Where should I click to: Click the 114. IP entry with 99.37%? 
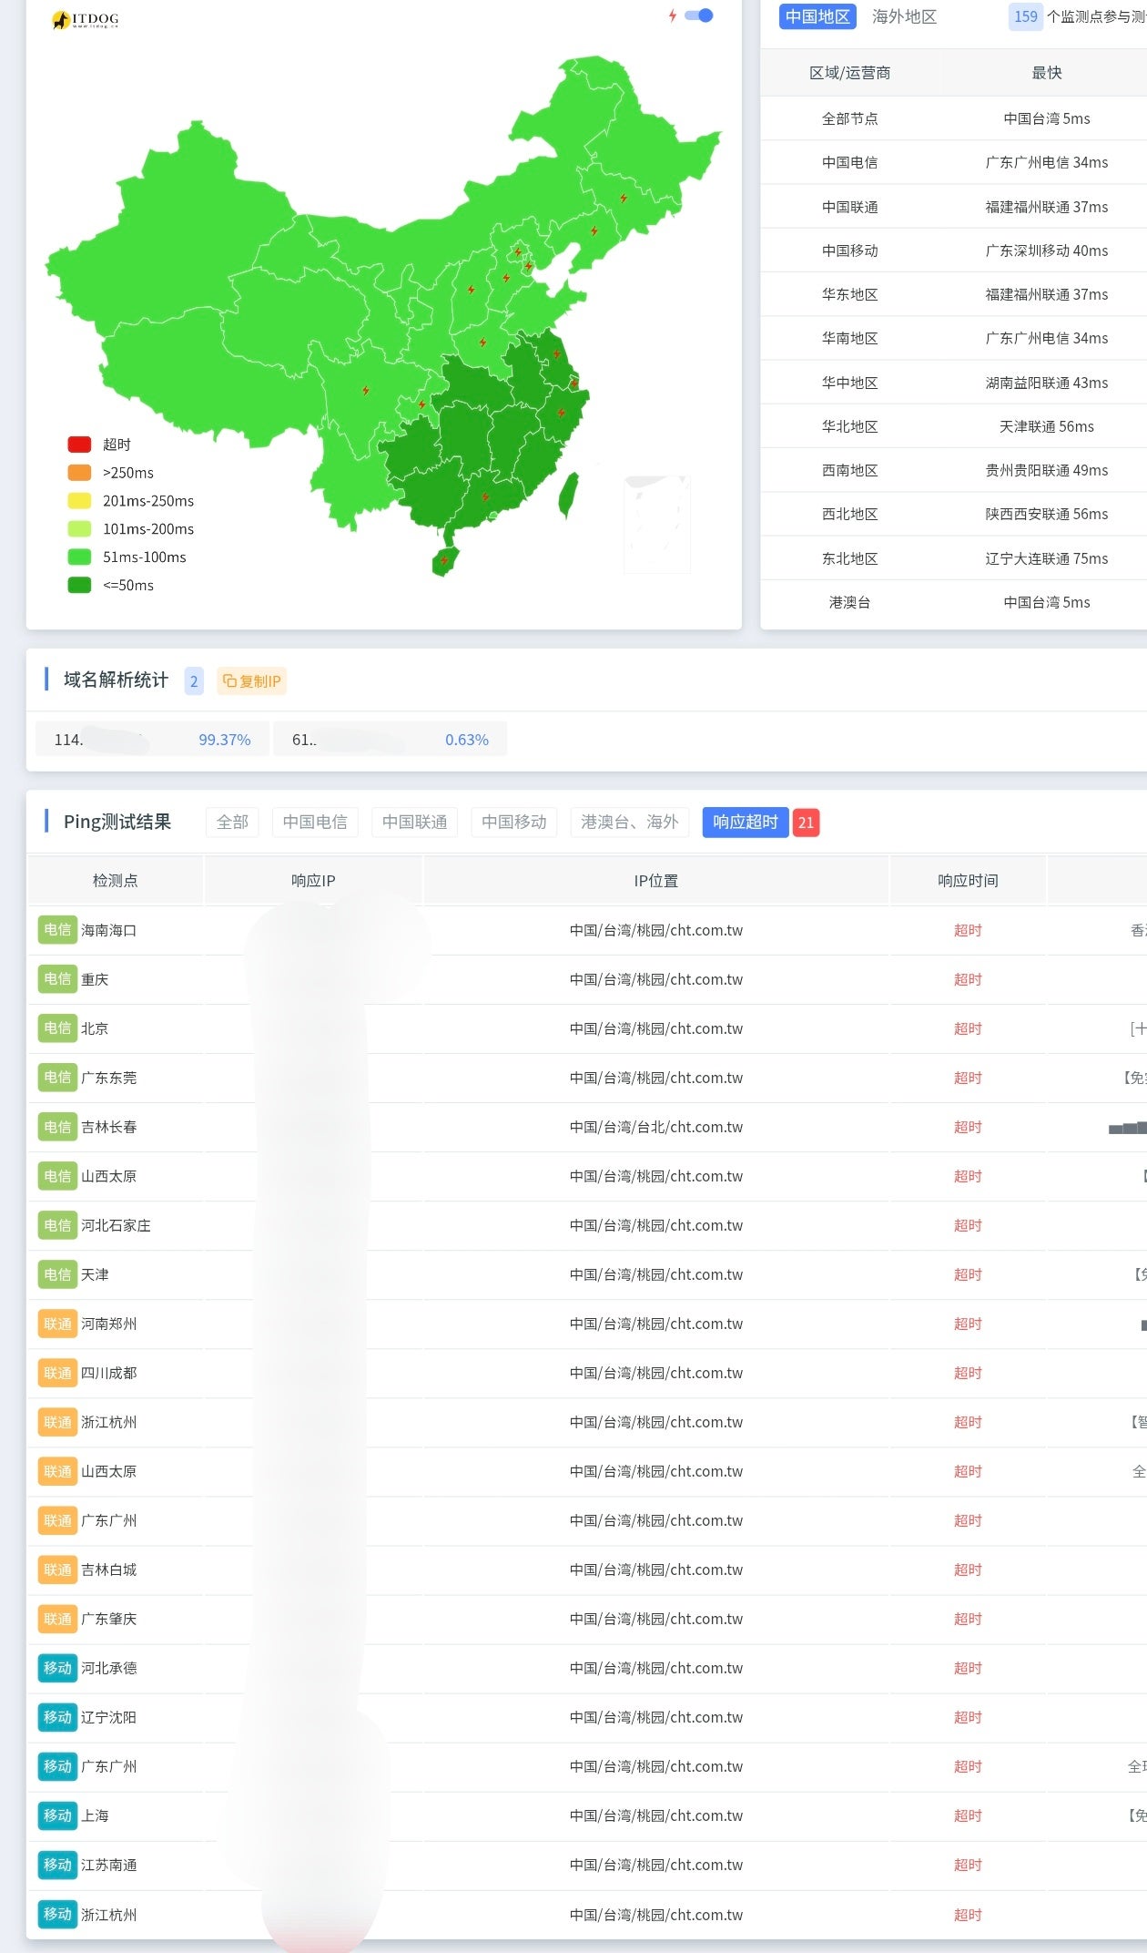152,740
